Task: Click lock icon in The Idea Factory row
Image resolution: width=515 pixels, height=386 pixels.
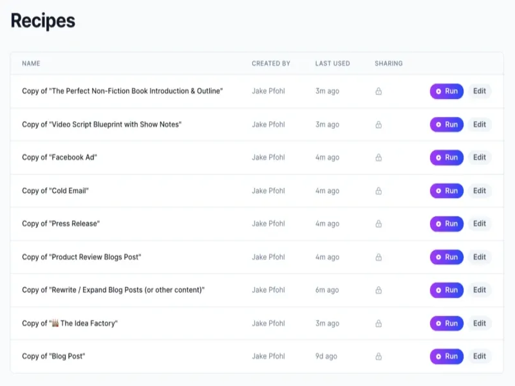Action: [379, 324]
